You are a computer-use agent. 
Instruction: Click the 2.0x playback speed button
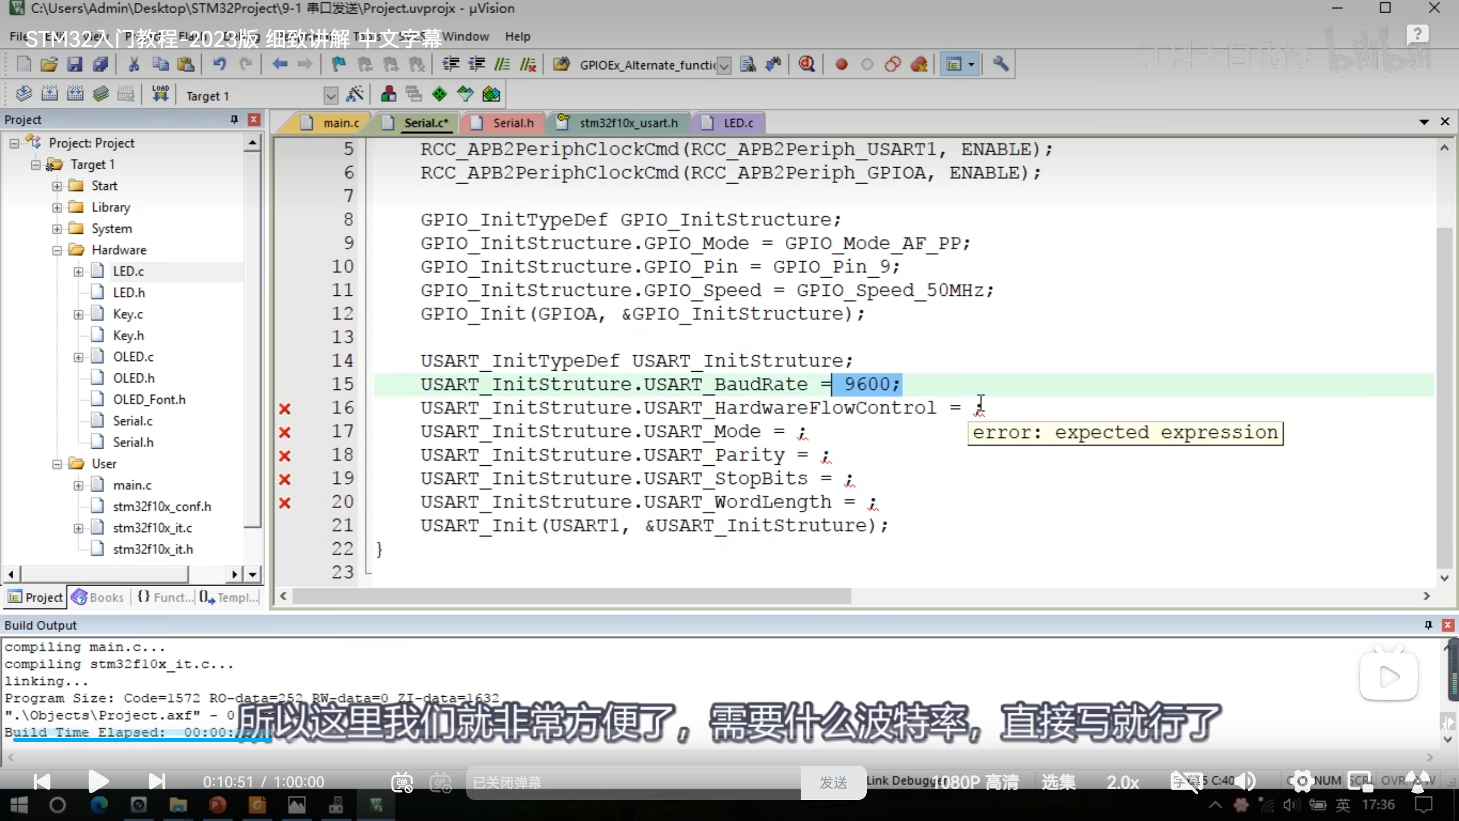[x=1122, y=782]
